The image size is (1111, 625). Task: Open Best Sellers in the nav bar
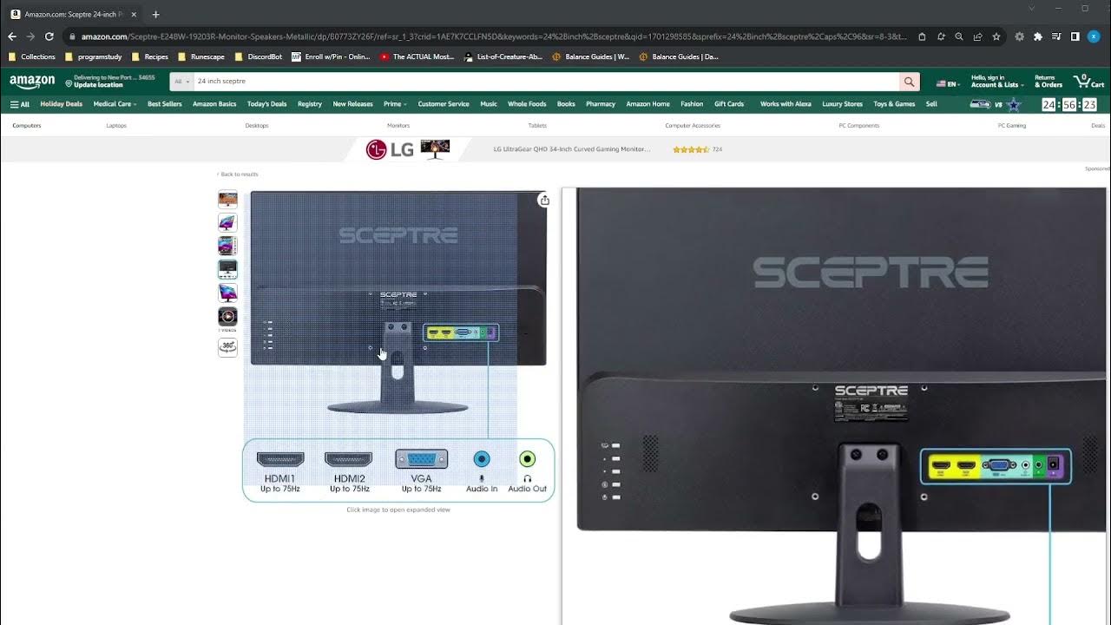point(165,104)
